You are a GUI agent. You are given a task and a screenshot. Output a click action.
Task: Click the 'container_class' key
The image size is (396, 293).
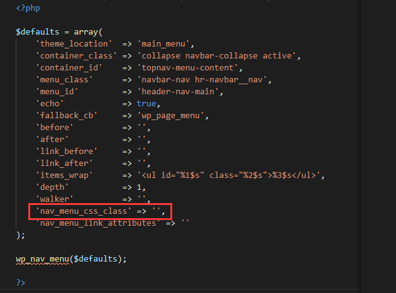pos(76,56)
